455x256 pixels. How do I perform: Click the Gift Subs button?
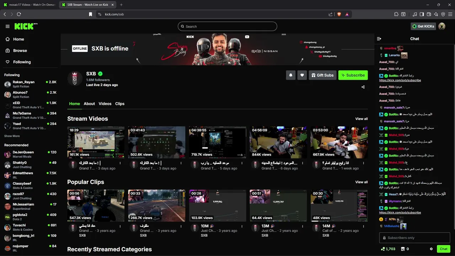click(322, 75)
